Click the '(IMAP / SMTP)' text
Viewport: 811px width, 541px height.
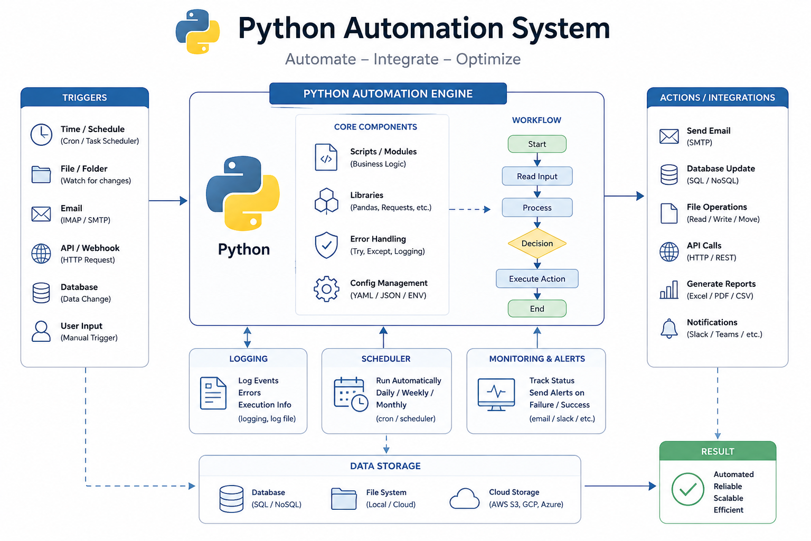[x=86, y=220]
